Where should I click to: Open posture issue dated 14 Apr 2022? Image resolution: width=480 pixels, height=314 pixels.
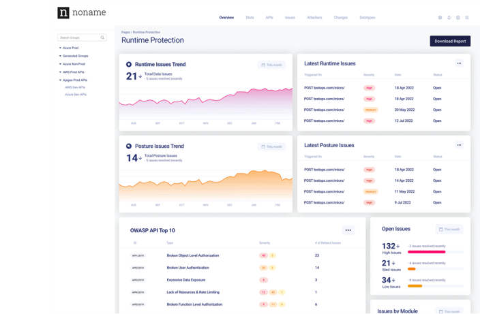pos(384,180)
